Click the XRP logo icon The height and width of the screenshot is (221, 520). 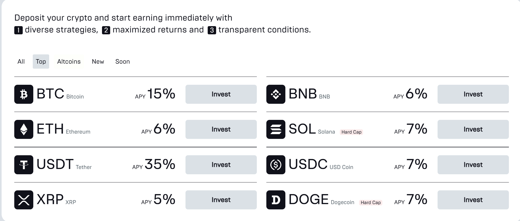click(24, 200)
